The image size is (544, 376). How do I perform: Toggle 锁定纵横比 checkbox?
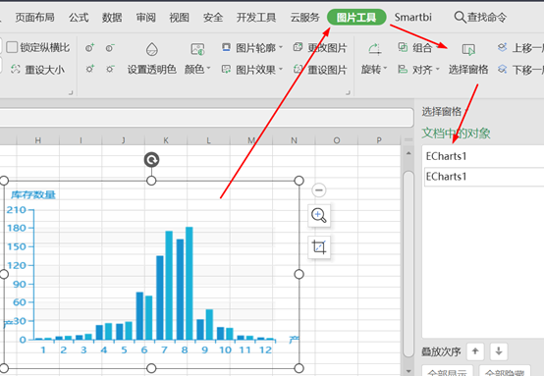[12, 47]
